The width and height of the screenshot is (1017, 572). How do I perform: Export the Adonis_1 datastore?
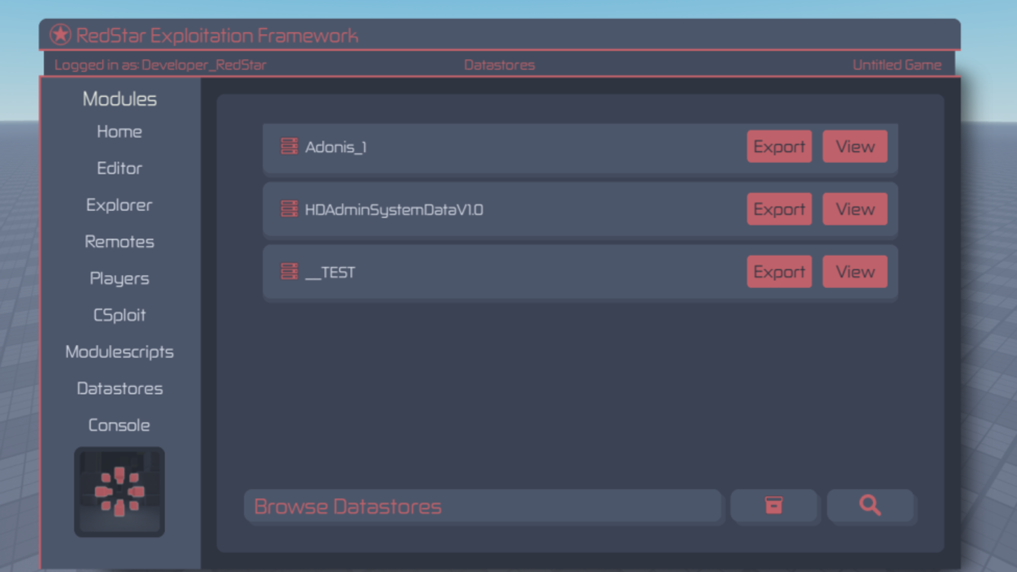779,146
